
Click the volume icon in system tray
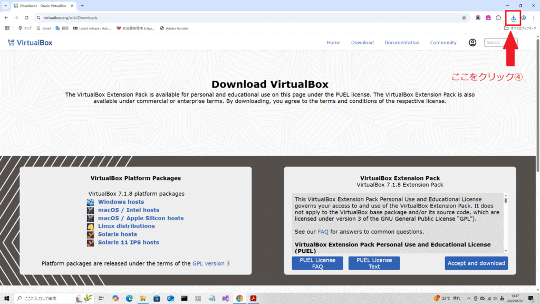(495, 299)
